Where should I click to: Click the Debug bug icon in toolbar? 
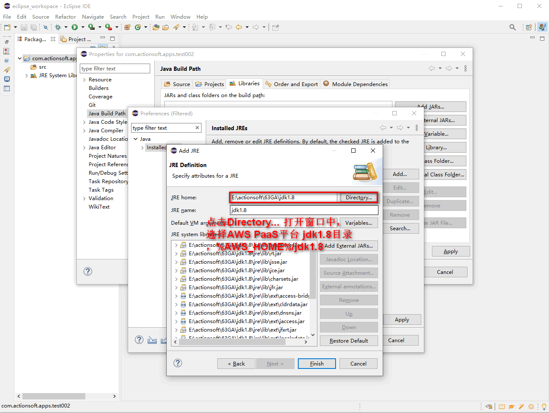click(58, 27)
